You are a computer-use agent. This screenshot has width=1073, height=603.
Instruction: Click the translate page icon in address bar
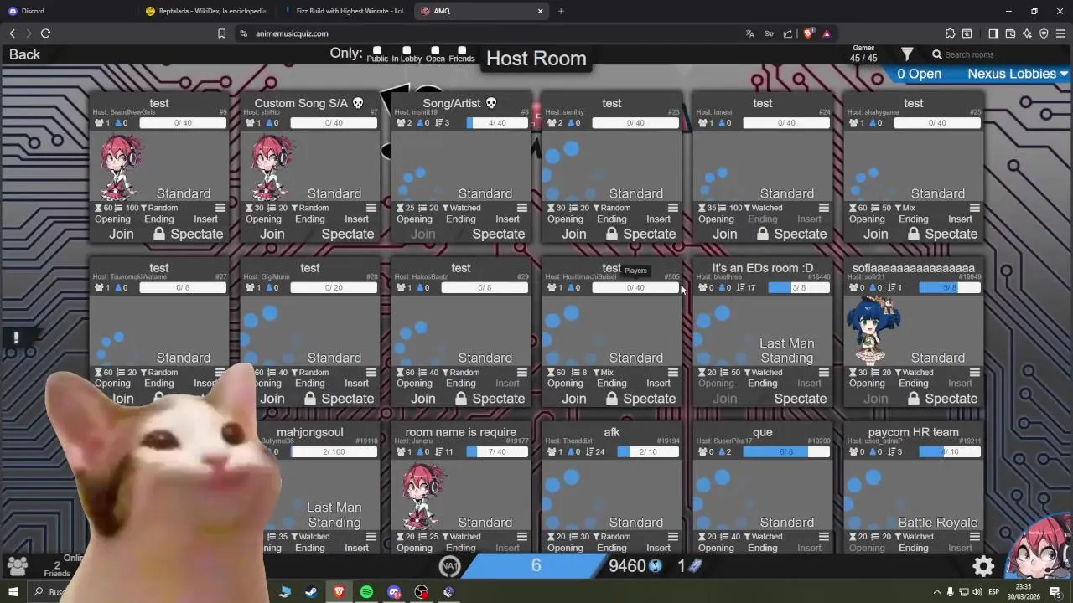click(x=749, y=33)
